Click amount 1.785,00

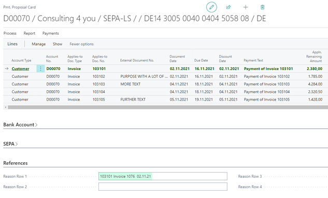tap(315, 76)
